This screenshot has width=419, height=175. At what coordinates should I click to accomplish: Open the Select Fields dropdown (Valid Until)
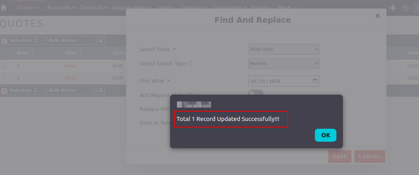(284, 49)
